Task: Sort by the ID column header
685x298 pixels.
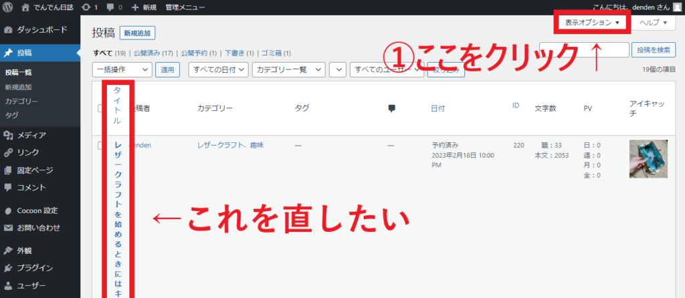Action: (x=516, y=105)
